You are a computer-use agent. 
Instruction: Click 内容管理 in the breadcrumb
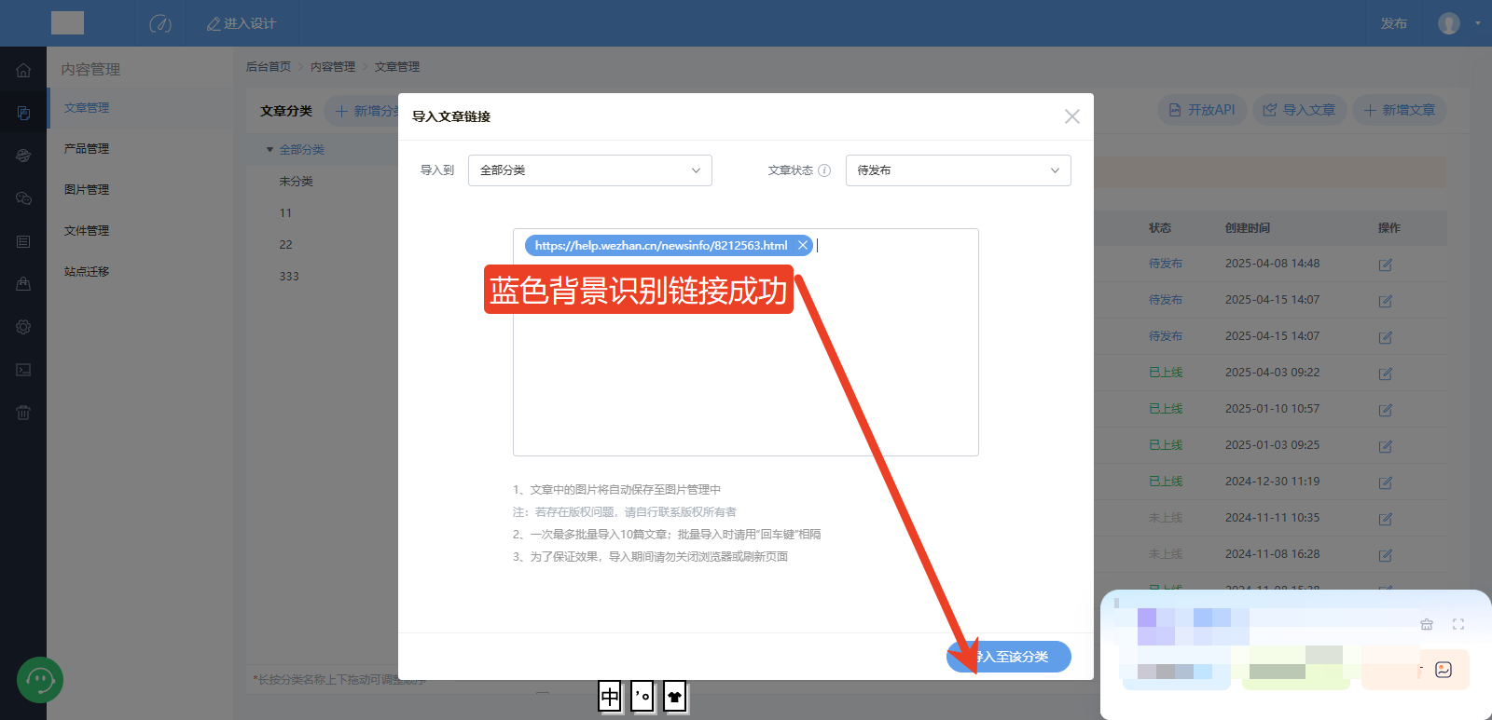pos(333,67)
